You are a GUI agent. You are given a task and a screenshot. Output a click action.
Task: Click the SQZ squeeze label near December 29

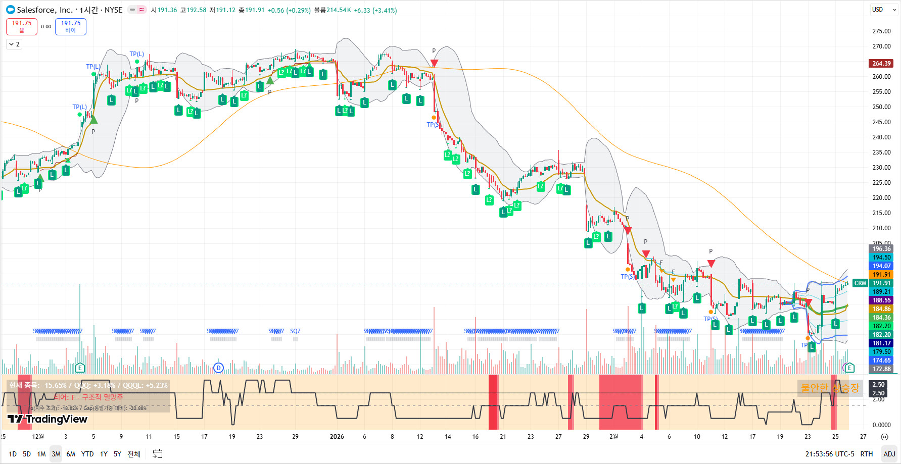(x=295, y=331)
